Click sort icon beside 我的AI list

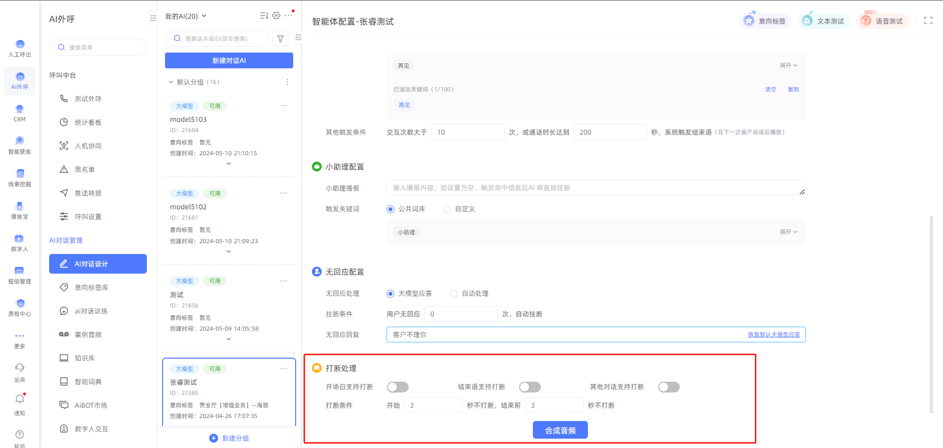[264, 16]
